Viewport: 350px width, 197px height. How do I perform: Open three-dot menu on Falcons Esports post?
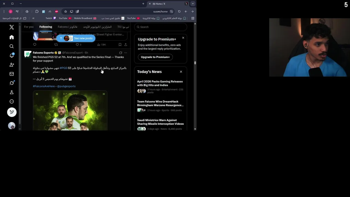(126, 53)
